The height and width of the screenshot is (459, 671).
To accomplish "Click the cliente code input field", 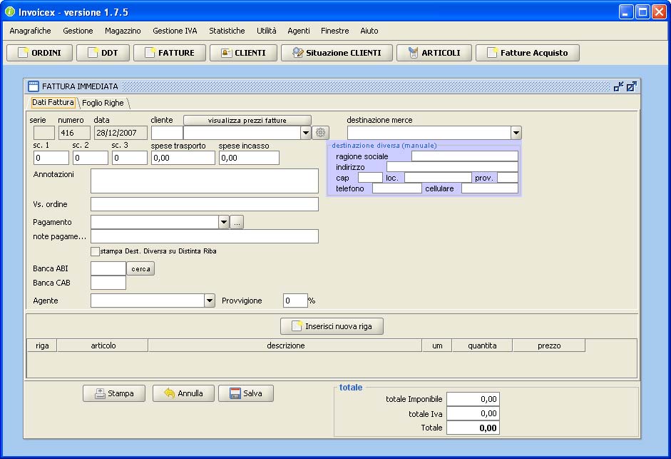I will [167, 133].
